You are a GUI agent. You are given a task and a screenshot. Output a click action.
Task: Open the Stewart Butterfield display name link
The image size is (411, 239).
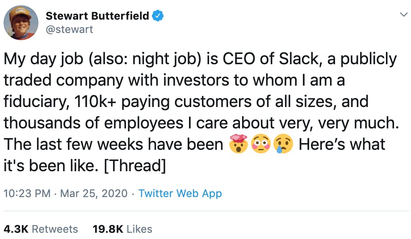97,16
